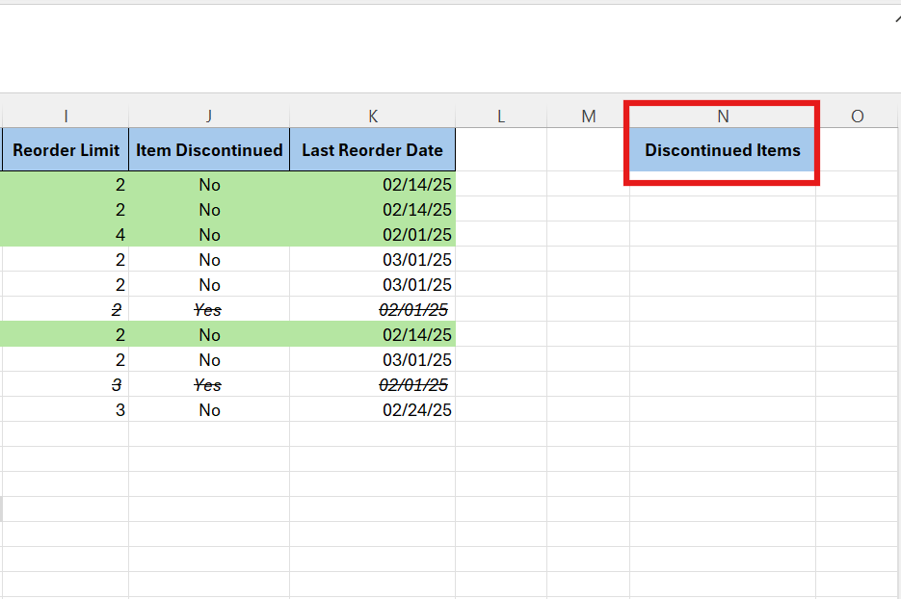The image size is (901, 599).
Task: Select the 02/24/25 date cell
Action: (x=372, y=409)
